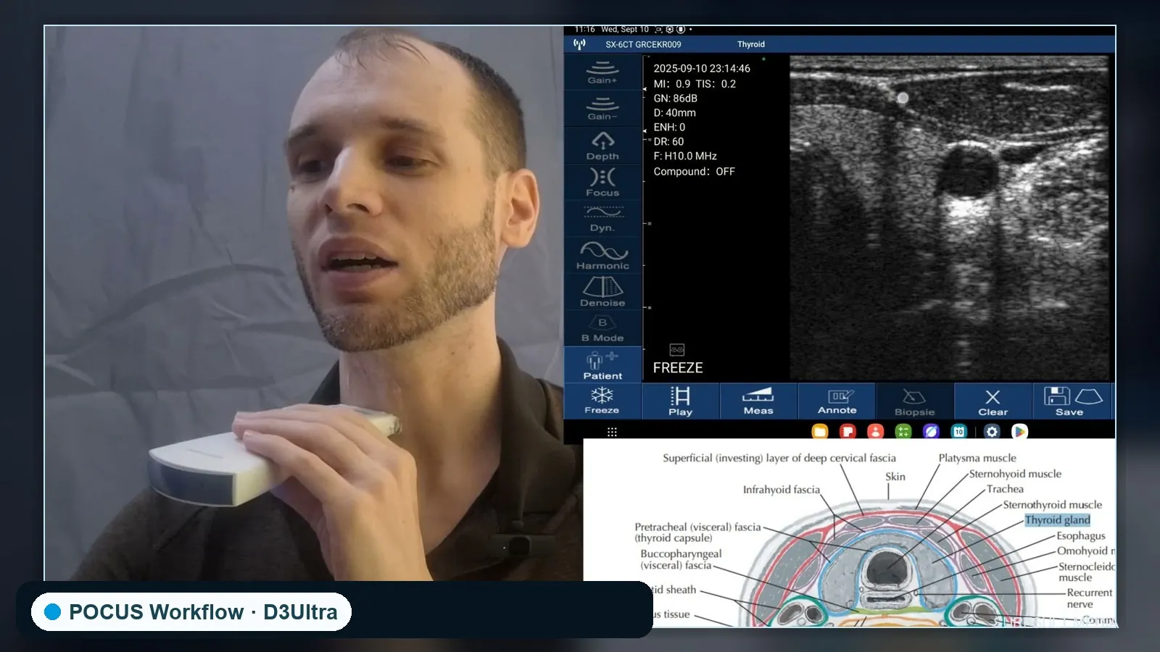Click the cine loop icon above FREEZE
This screenshot has width=1160, height=652.
[x=677, y=349]
